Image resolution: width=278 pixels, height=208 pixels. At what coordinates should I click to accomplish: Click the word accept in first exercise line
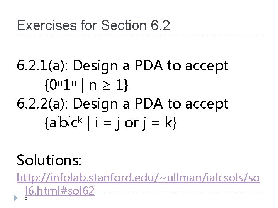click(x=207, y=66)
